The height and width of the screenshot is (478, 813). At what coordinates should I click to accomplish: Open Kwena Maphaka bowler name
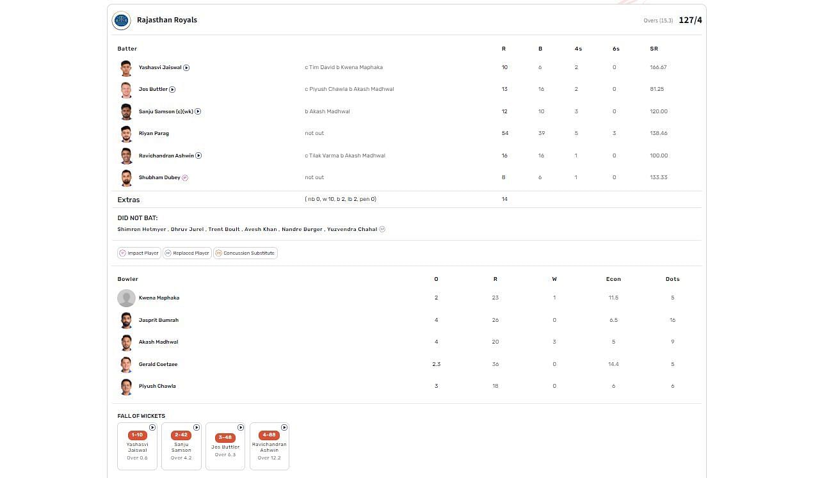pos(159,298)
